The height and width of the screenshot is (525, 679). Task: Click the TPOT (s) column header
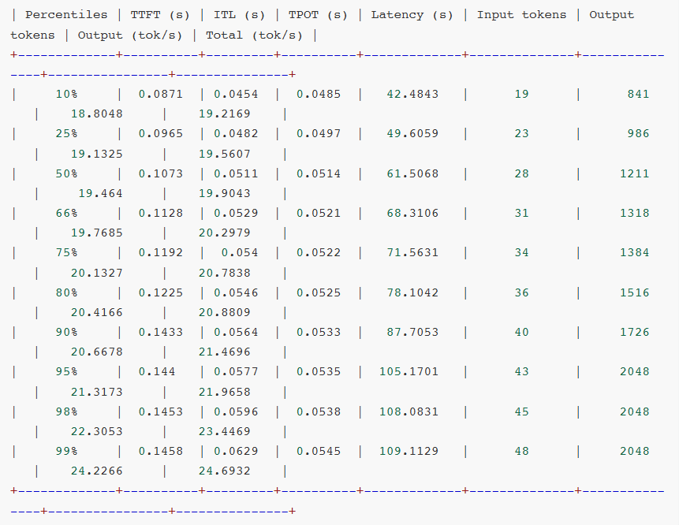[319, 14]
